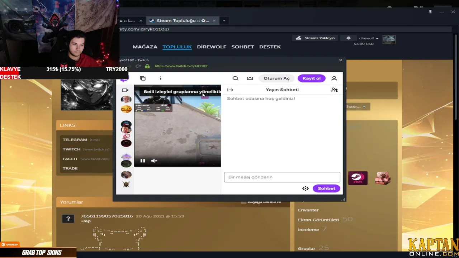The height and width of the screenshot is (258, 459).
Task: Open the Twitch user profile icon
Action: [334, 78]
